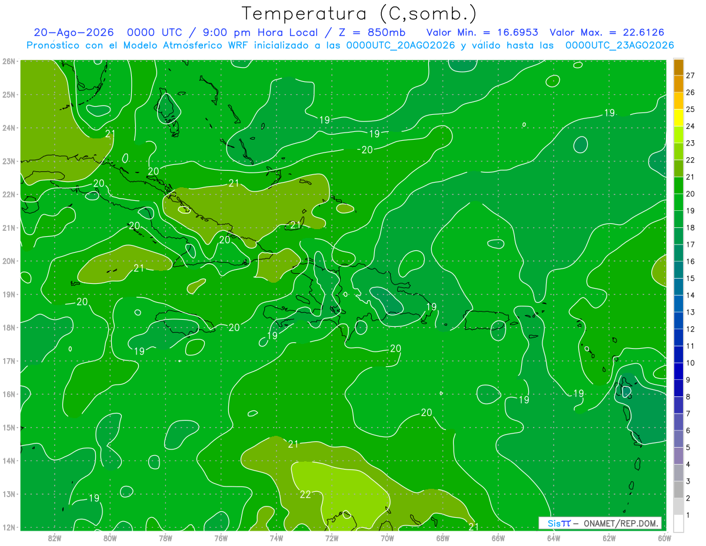Viewport: 706px width, 546px height.
Task: Select the gray legend swatch between 2 and 3
Action: [679, 489]
